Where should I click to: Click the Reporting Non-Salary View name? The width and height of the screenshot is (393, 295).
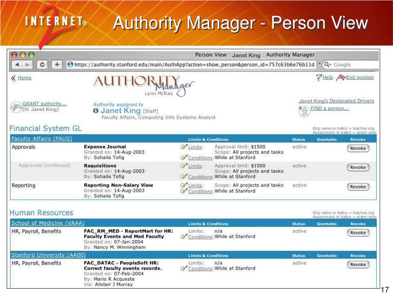(118, 185)
